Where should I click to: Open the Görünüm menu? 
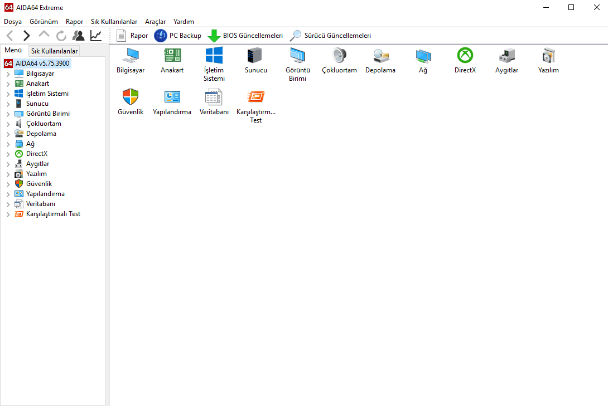(44, 22)
